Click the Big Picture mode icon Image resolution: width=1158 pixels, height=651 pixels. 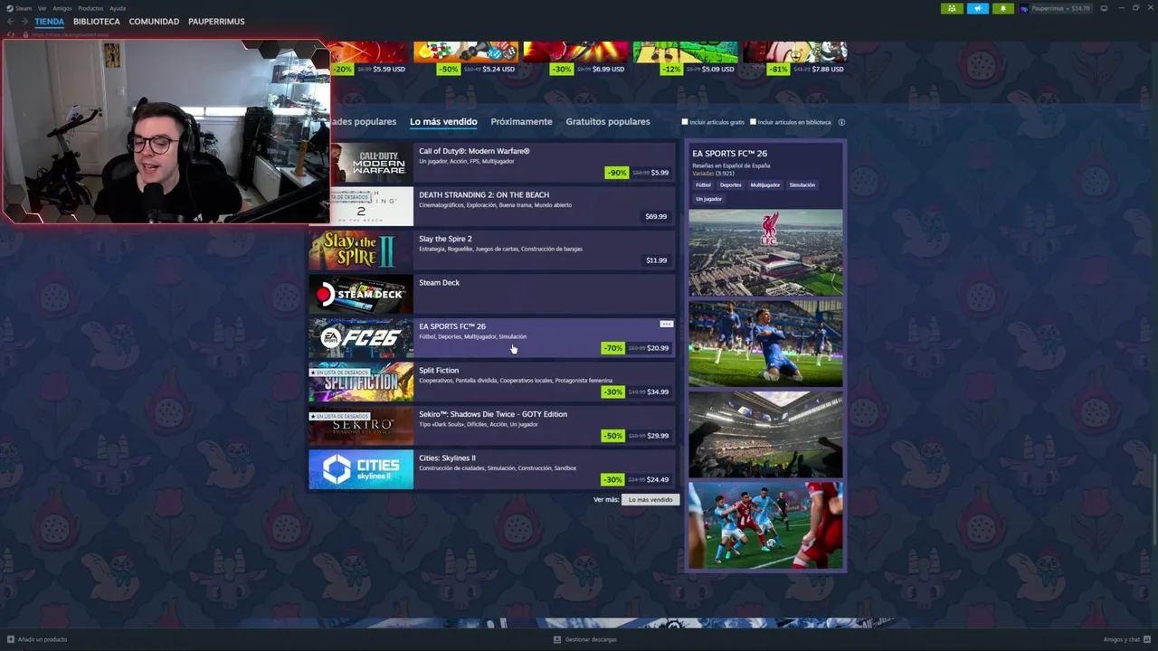(1104, 8)
